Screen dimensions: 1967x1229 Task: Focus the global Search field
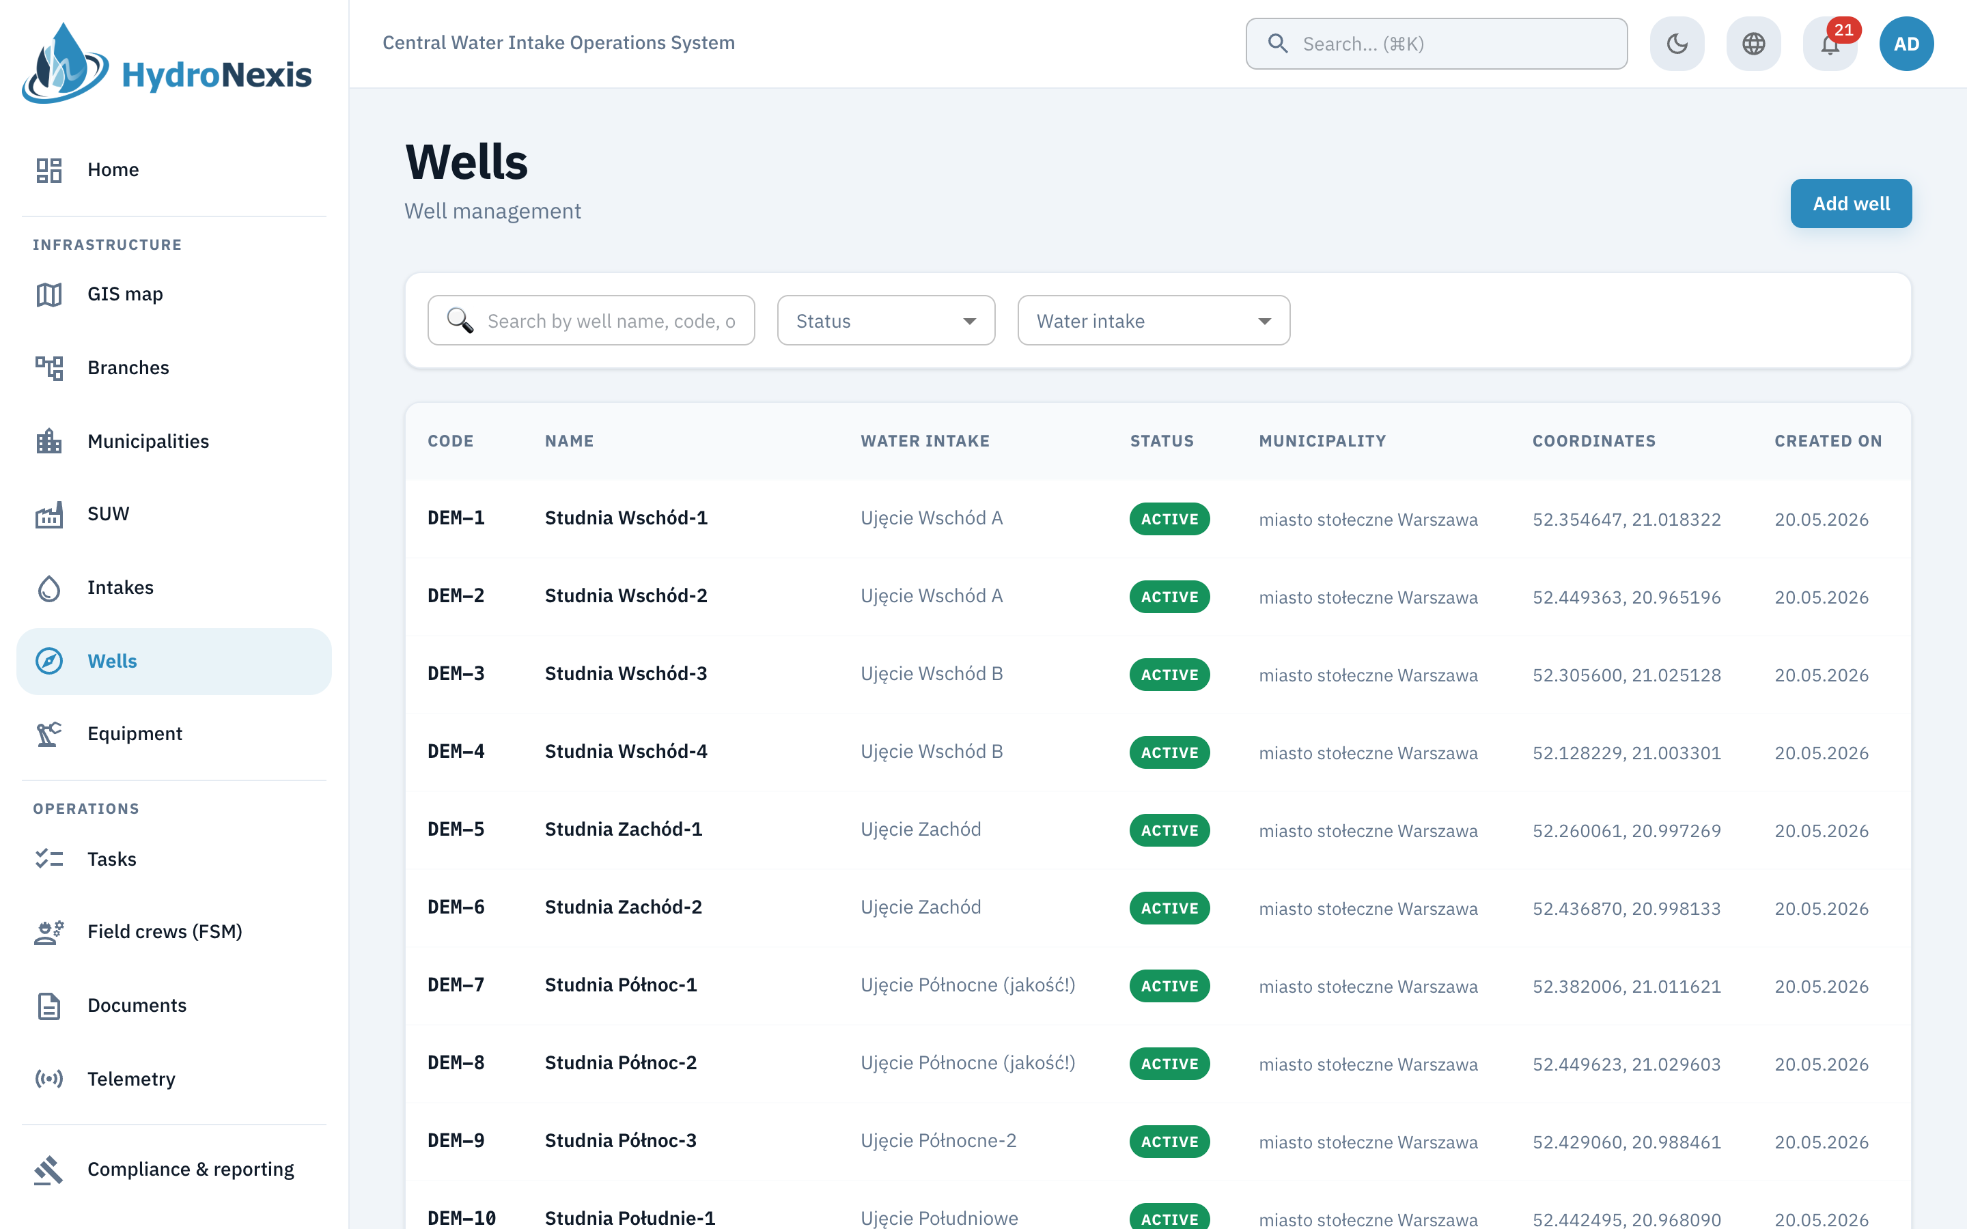tap(1436, 44)
